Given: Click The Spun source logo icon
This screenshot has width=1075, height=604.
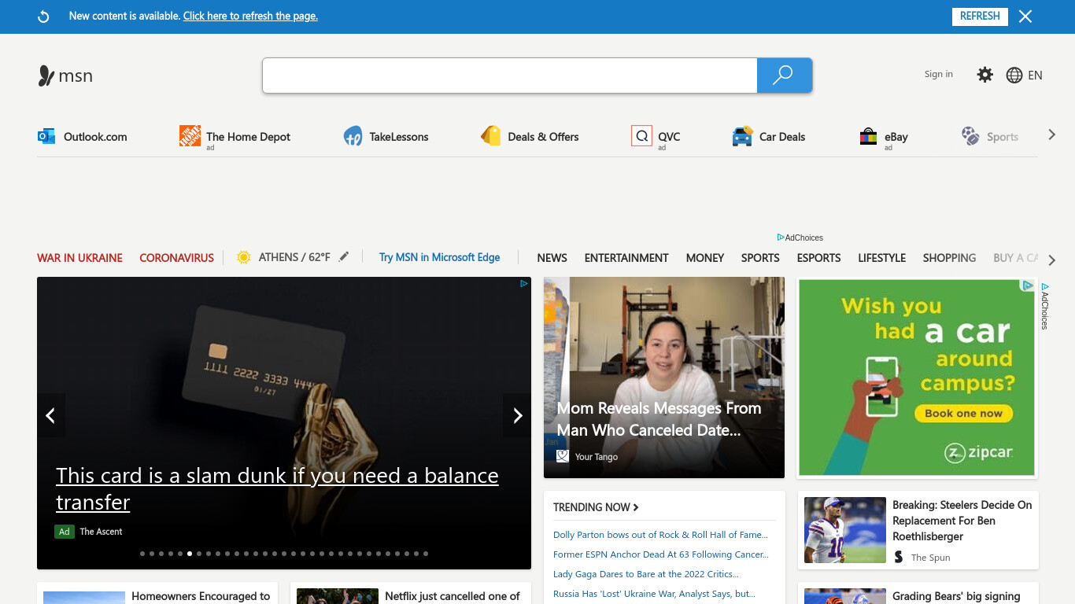Looking at the screenshot, I should (x=899, y=557).
